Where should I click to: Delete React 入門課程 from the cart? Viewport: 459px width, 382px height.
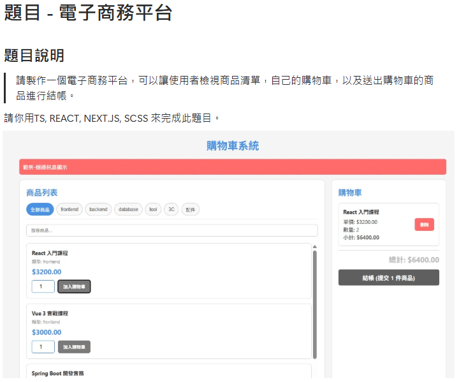pos(424,224)
